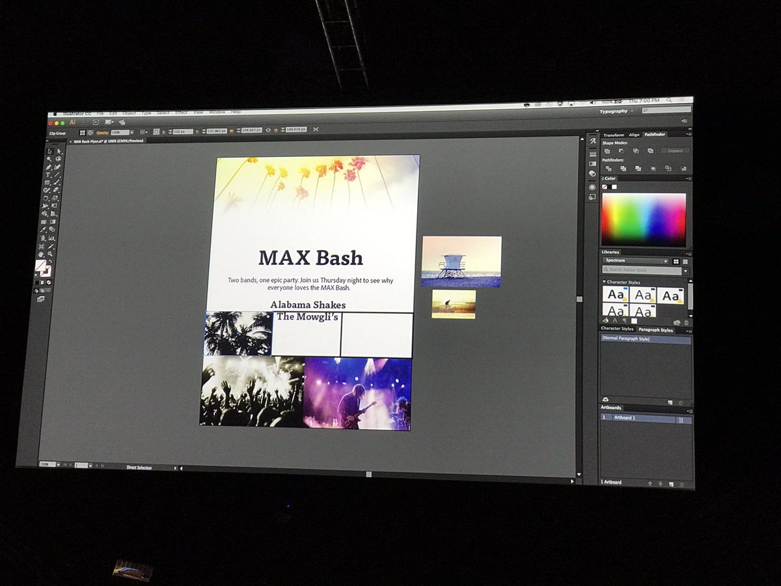Select the Scale tool

pos(54,198)
